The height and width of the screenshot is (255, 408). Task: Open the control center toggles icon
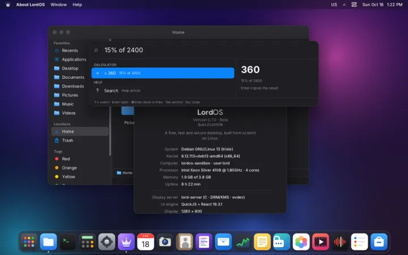pyautogui.click(x=354, y=5)
